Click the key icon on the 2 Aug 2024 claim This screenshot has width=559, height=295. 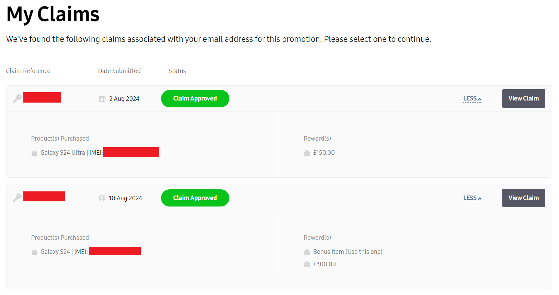click(x=17, y=98)
